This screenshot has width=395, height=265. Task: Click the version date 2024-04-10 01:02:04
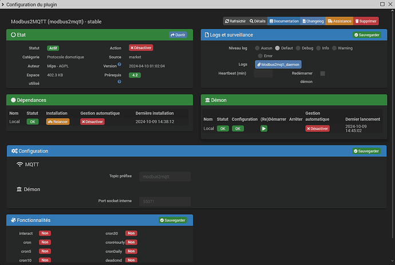147,66
